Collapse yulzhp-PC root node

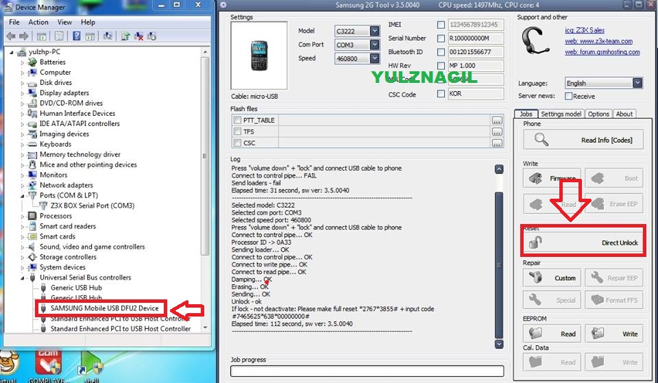(12, 53)
